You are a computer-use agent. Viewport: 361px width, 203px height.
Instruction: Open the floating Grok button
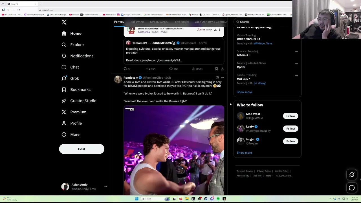[x=352, y=175]
